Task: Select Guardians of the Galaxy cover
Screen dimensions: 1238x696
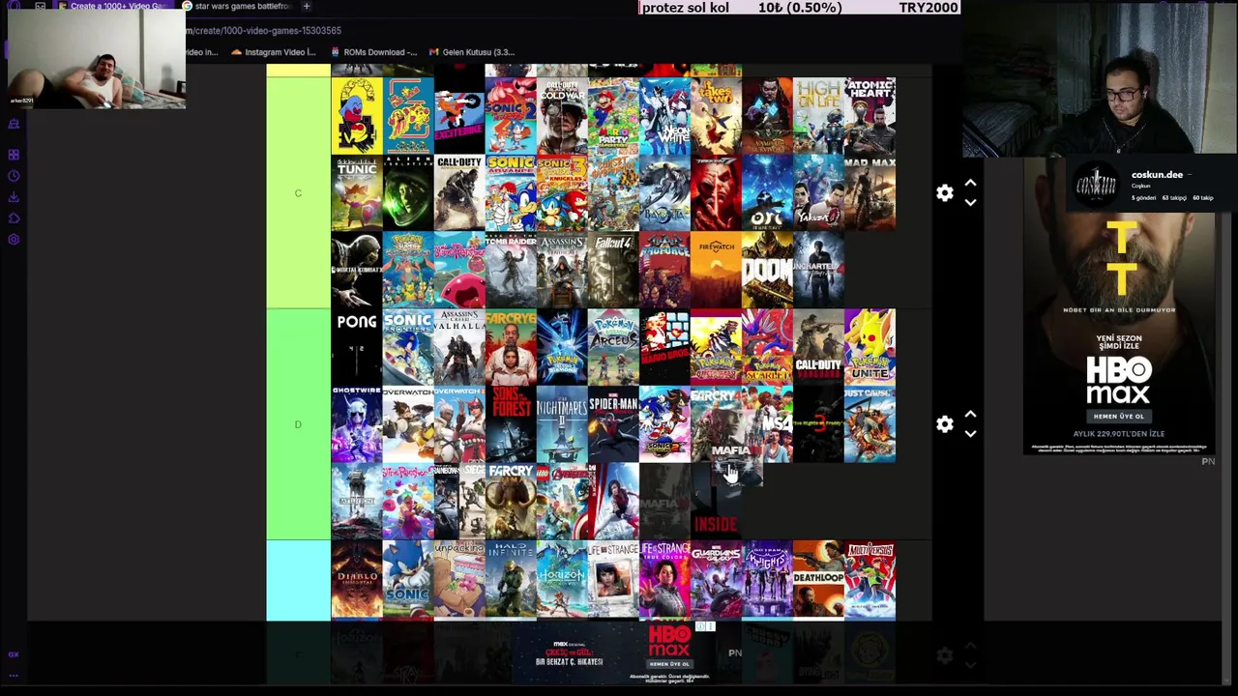Action: point(716,580)
